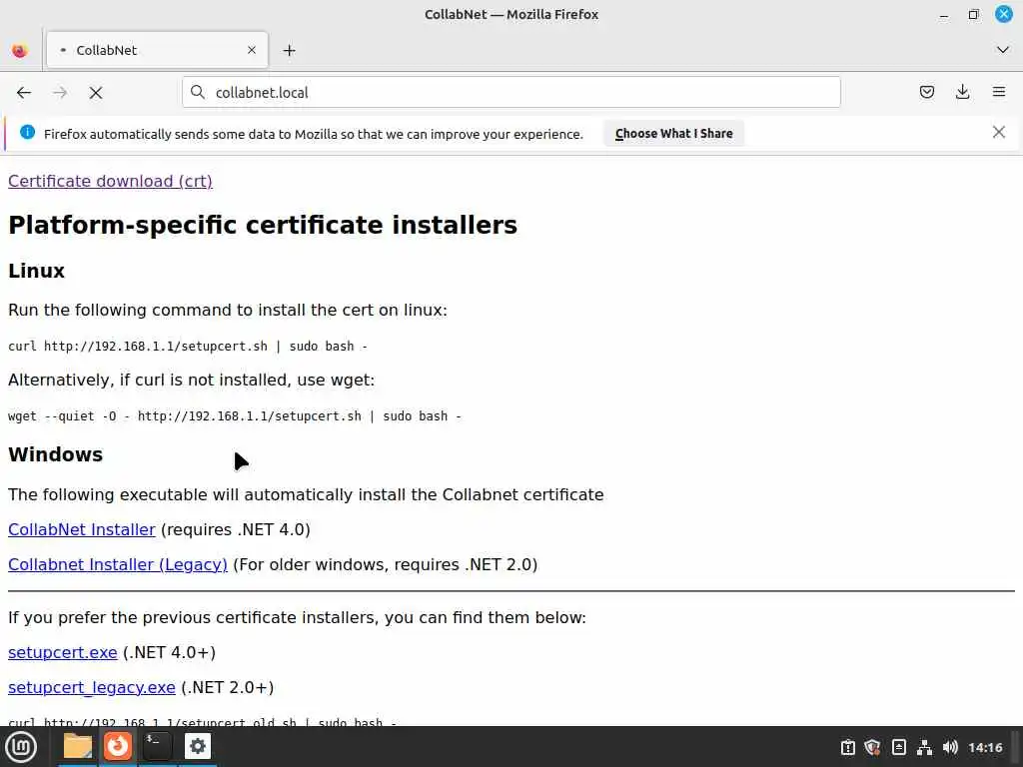Select the CollabNet tab
The width and height of the screenshot is (1023, 767).
157,50
